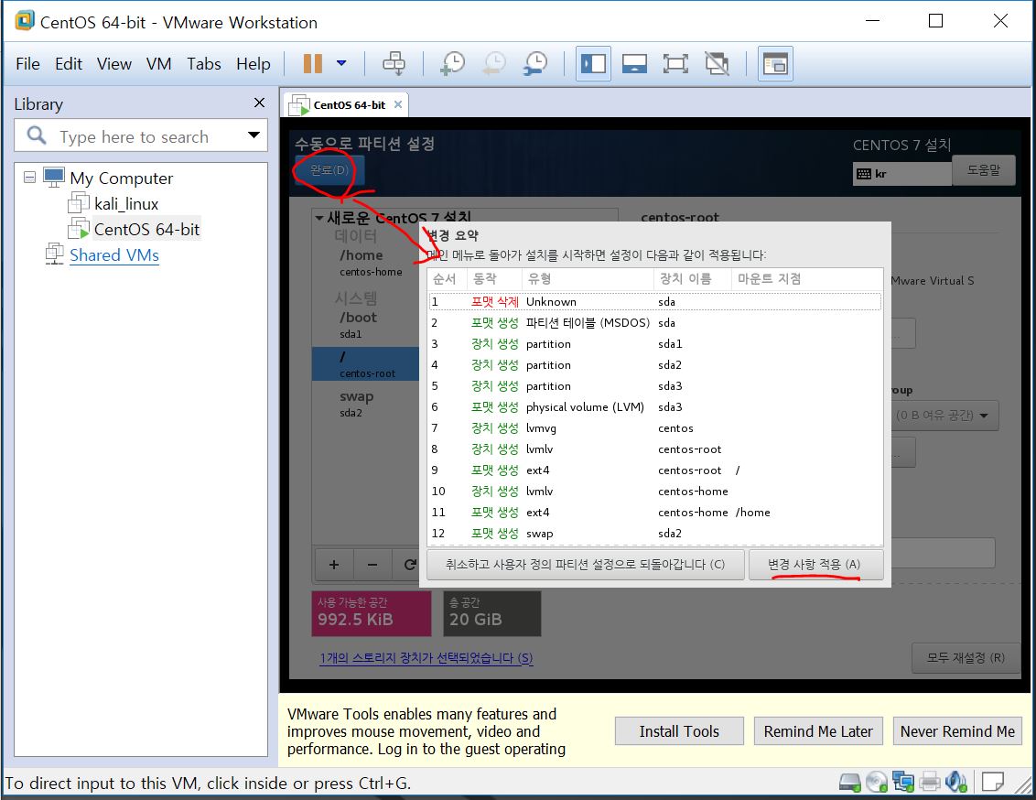Click the network adapter status icon
The width and height of the screenshot is (1036, 800).
click(902, 783)
